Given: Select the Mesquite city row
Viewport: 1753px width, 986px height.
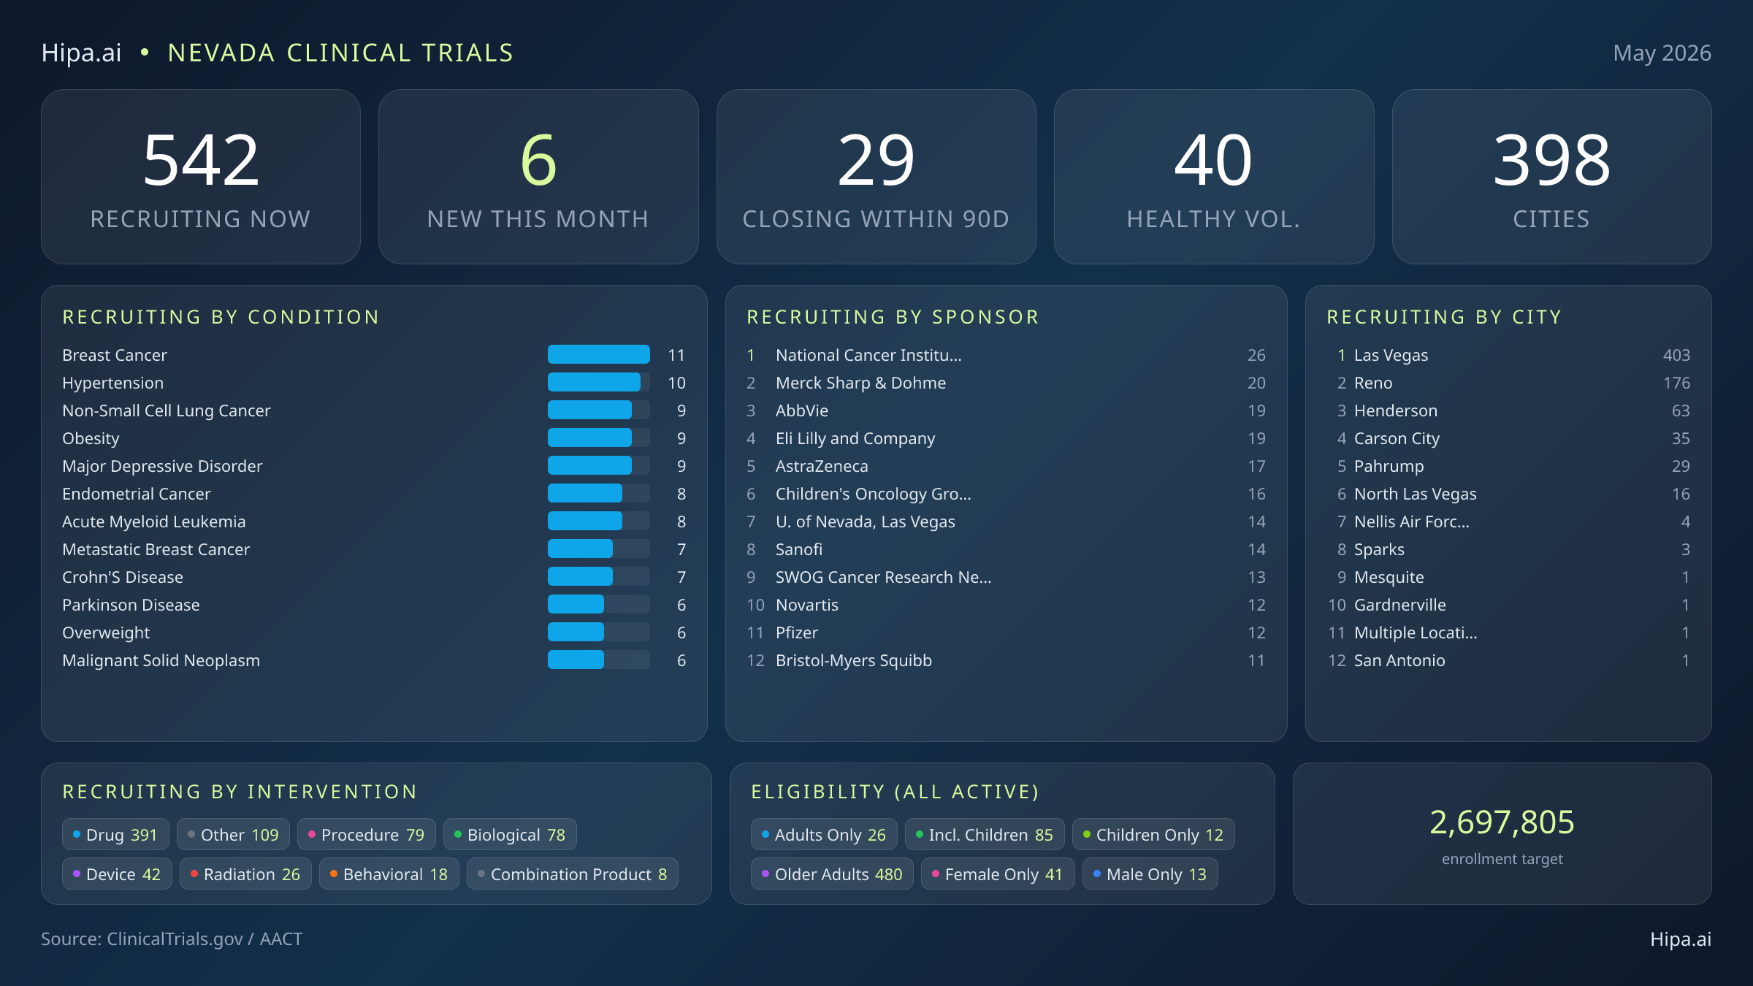Looking at the screenshot, I should (1508, 577).
